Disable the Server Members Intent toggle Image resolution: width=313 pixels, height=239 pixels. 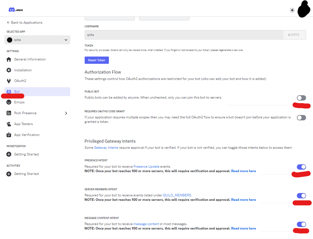pyautogui.click(x=301, y=196)
